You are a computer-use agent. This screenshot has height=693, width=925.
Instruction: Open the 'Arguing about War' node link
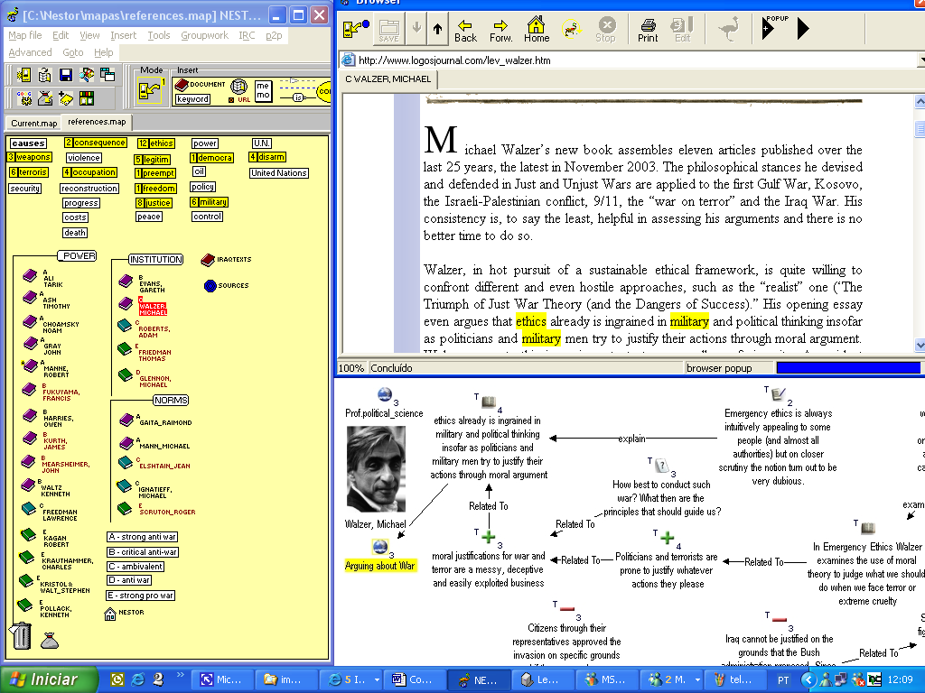[x=380, y=566]
